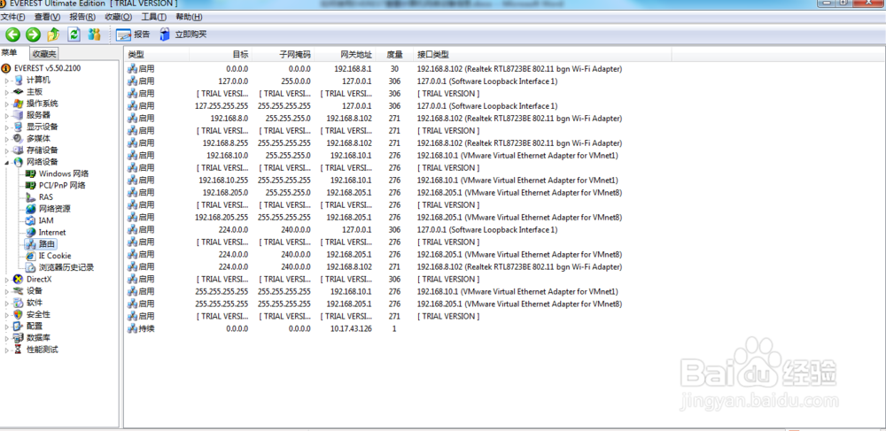Expand the 多媒体 tree node
The image size is (886, 431).
point(7,139)
